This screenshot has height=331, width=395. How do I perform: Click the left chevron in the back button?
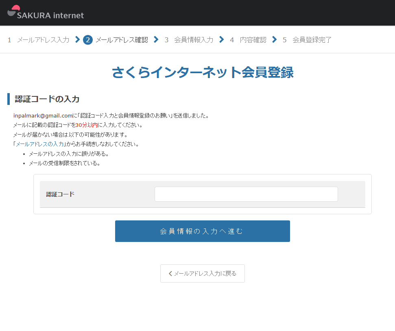[170, 274]
